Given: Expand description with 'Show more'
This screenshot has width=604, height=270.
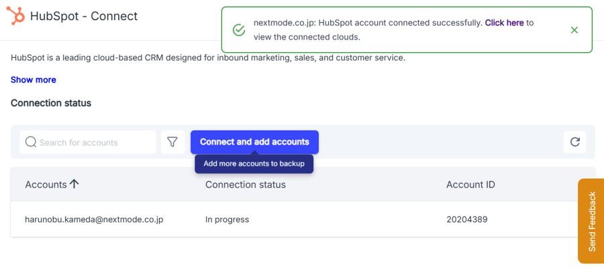Looking at the screenshot, I should (x=34, y=80).
